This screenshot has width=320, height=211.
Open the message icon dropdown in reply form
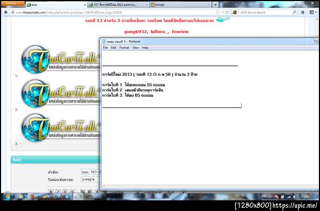click(91, 179)
